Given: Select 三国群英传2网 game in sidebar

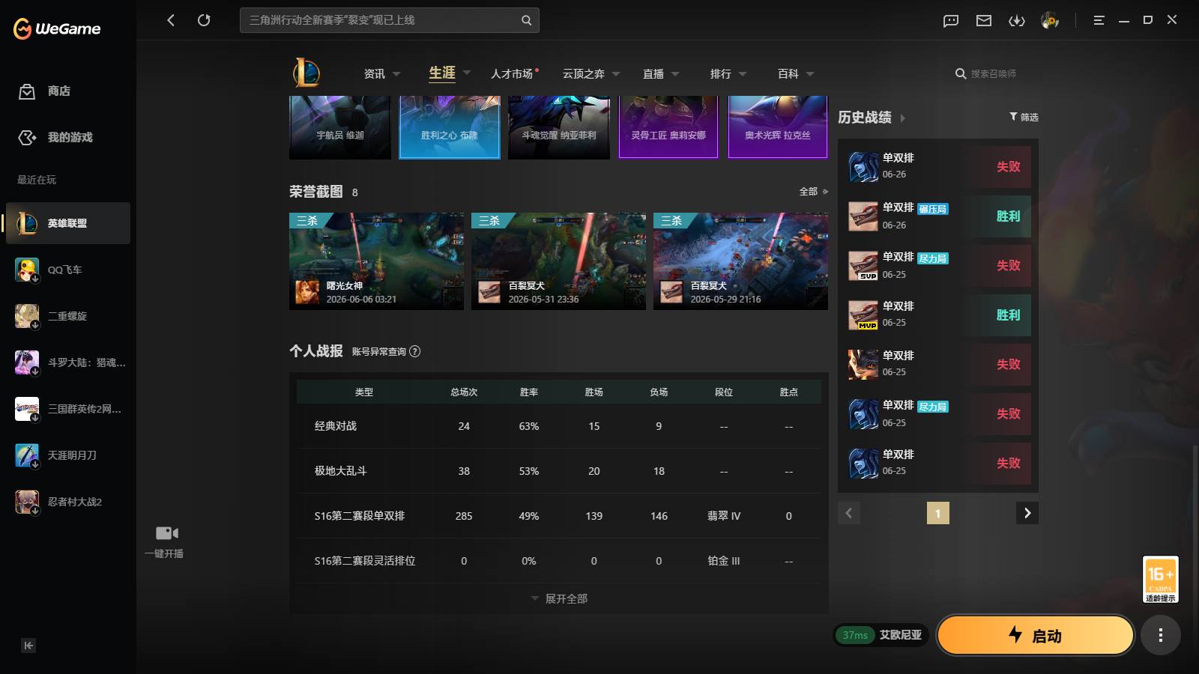Looking at the screenshot, I should tap(68, 409).
